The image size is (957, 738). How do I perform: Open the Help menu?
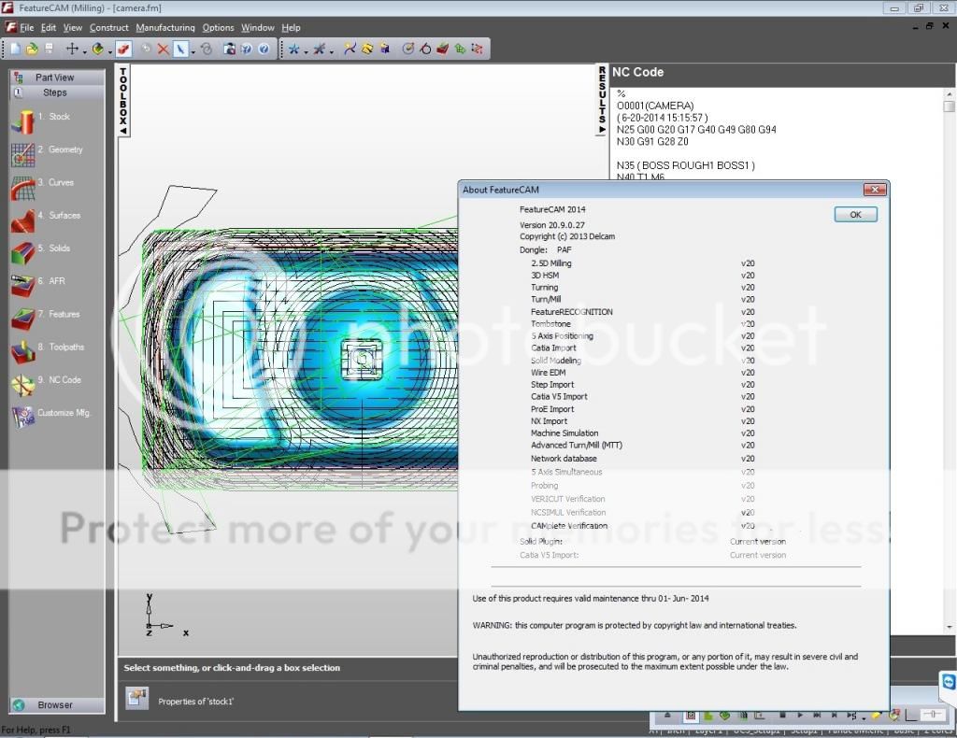[x=292, y=27]
